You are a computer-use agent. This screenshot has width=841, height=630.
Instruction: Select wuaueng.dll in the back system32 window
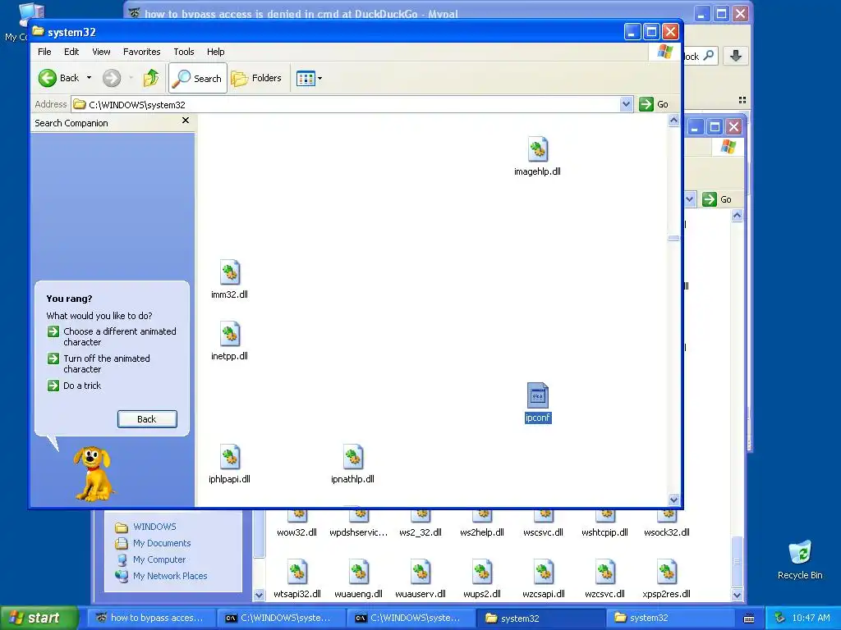358,578
